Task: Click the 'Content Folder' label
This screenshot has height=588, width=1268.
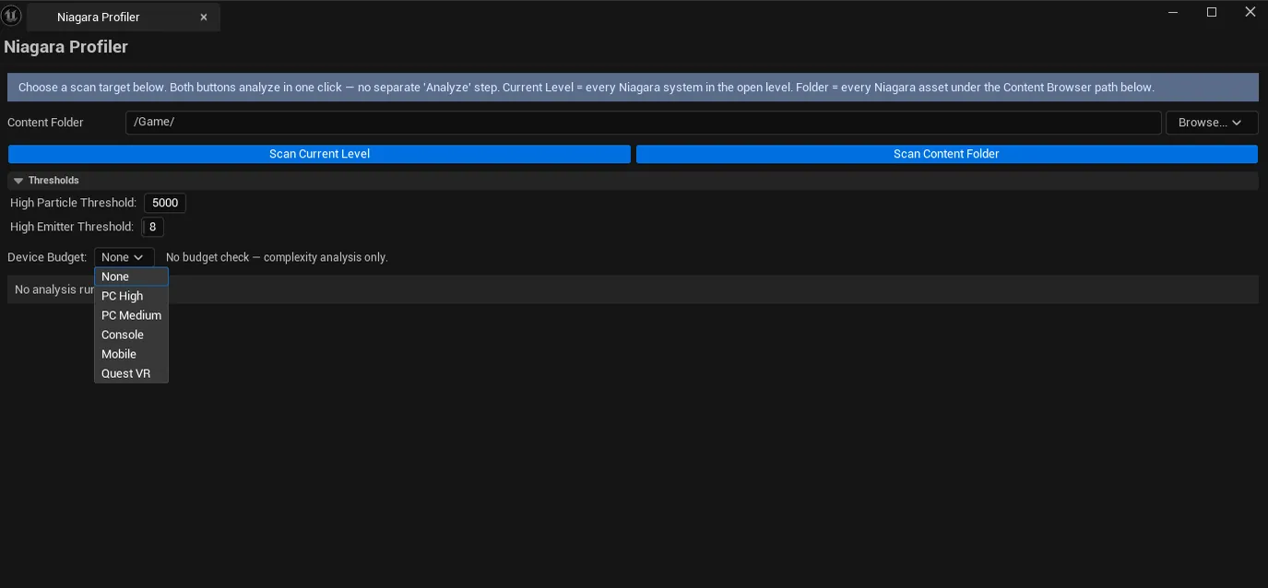Action: tap(45, 123)
